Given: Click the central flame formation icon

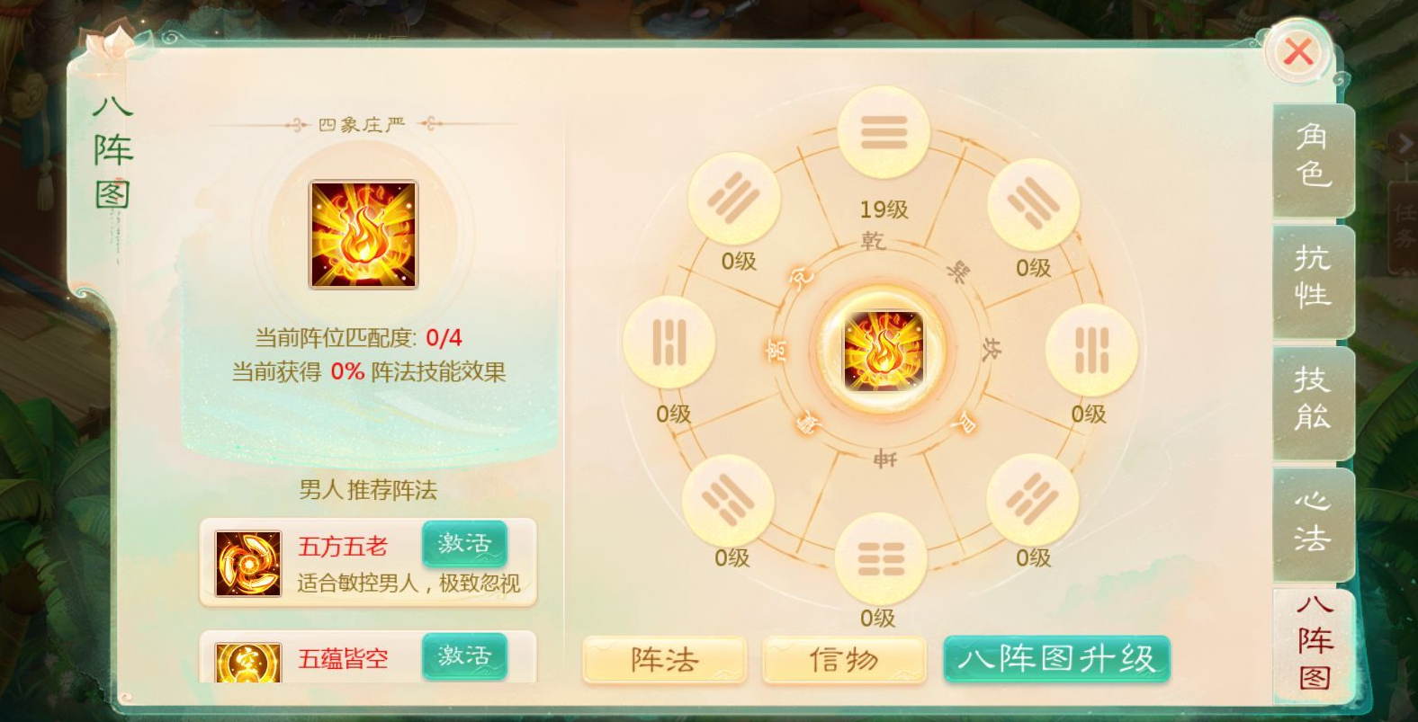Looking at the screenshot, I should 883,351.
